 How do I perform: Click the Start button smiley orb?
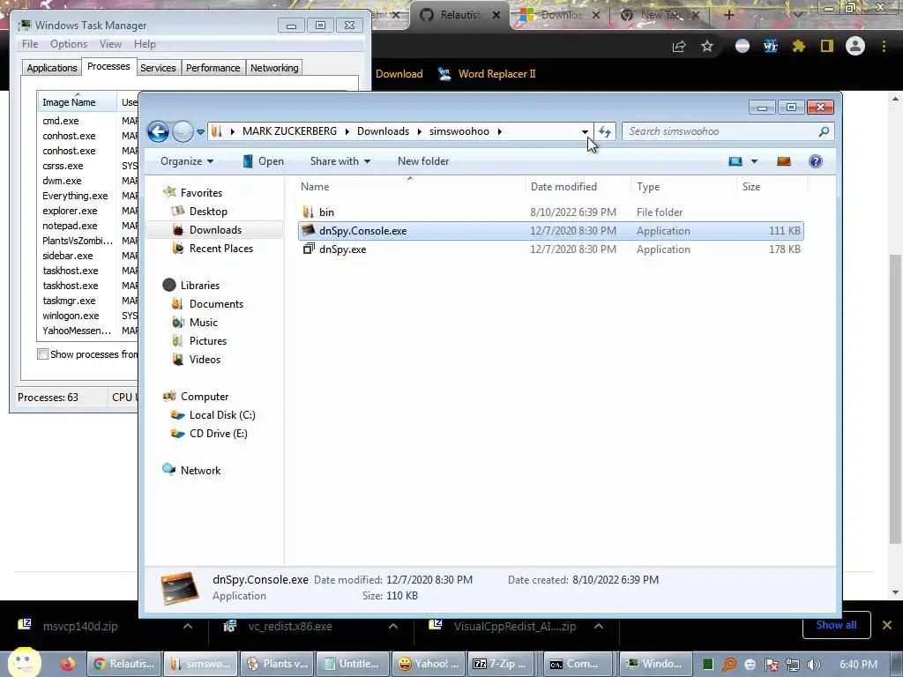(24, 663)
